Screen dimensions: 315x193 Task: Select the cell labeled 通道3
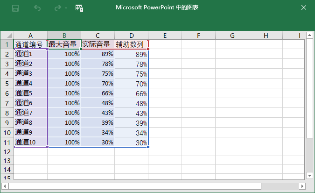pyautogui.click(x=30, y=74)
